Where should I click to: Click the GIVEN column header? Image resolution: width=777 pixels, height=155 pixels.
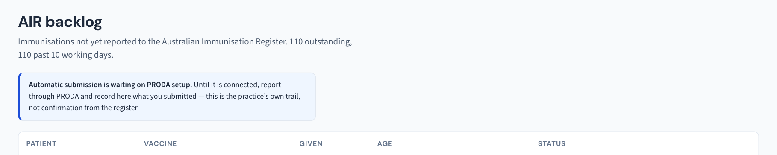coord(311,143)
